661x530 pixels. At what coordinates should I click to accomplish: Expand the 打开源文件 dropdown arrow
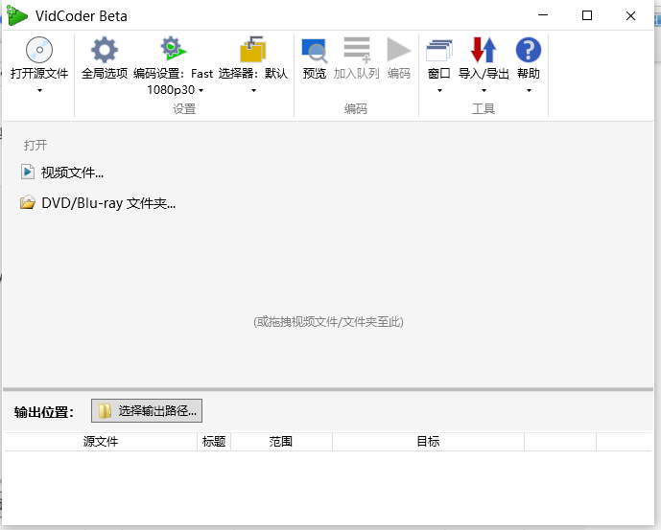(x=39, y=91)
